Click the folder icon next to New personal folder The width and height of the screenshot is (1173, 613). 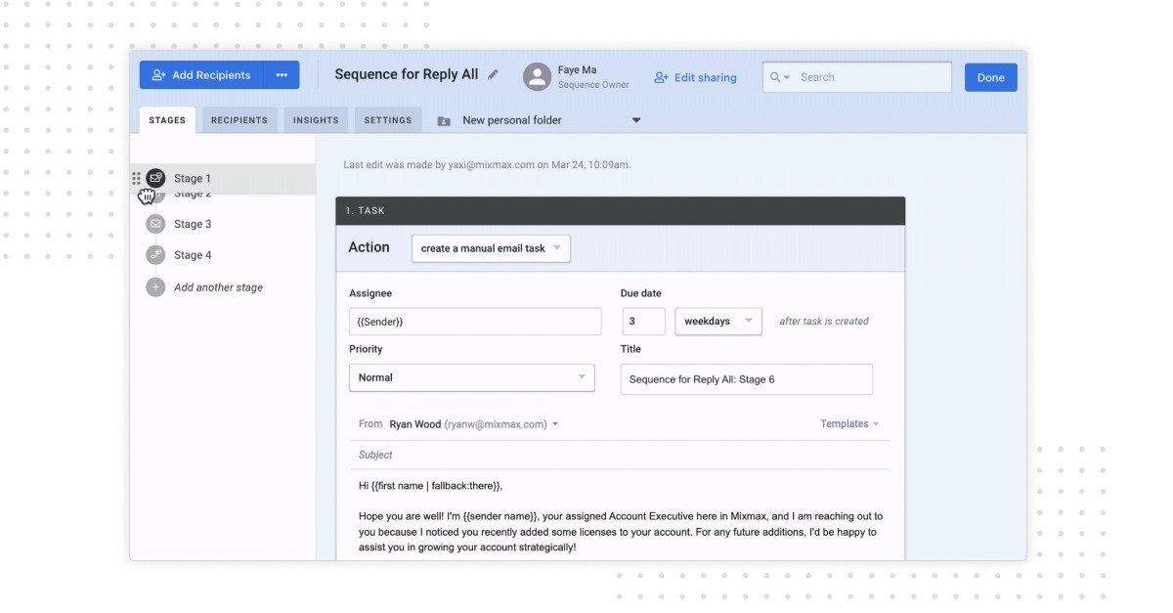[443, 120]
